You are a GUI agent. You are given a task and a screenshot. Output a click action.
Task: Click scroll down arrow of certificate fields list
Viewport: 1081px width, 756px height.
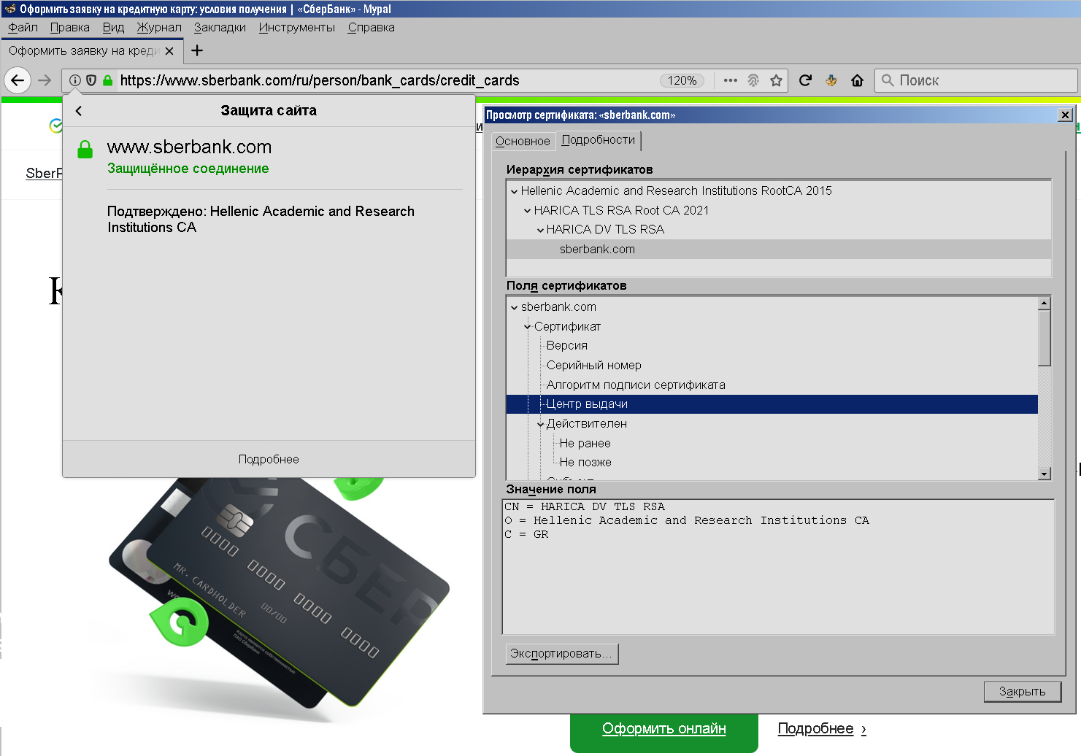(x=1045, y=474)
